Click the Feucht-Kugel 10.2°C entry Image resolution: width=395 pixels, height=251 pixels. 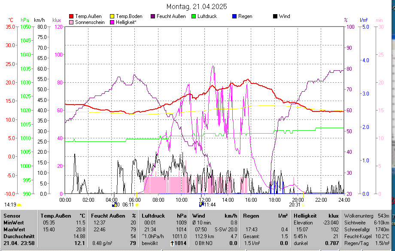(367, 236)
